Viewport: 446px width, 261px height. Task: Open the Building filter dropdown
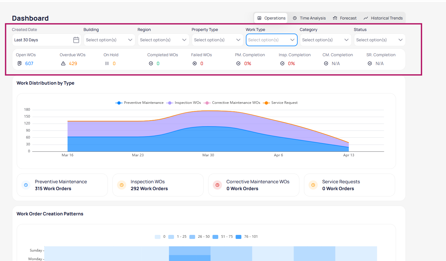click(x=109, y=40)
